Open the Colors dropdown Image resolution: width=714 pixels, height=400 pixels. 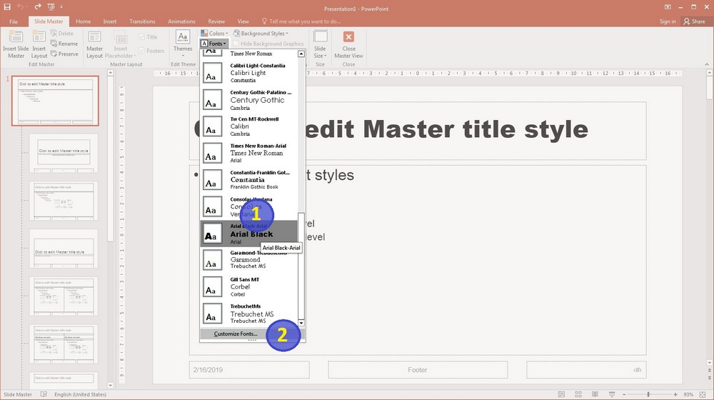(214, 34)
